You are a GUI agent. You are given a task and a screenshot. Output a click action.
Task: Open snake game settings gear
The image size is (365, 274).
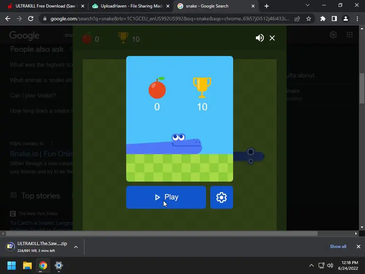pos(221,197)
